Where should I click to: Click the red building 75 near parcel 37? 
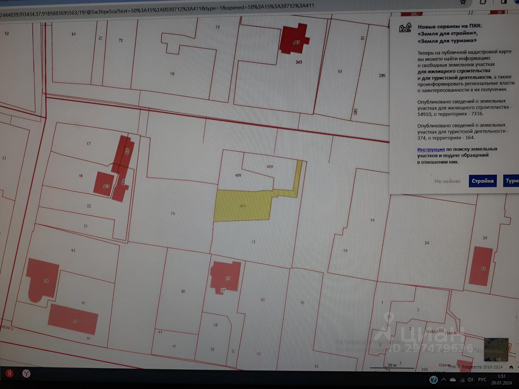(226, 278)
